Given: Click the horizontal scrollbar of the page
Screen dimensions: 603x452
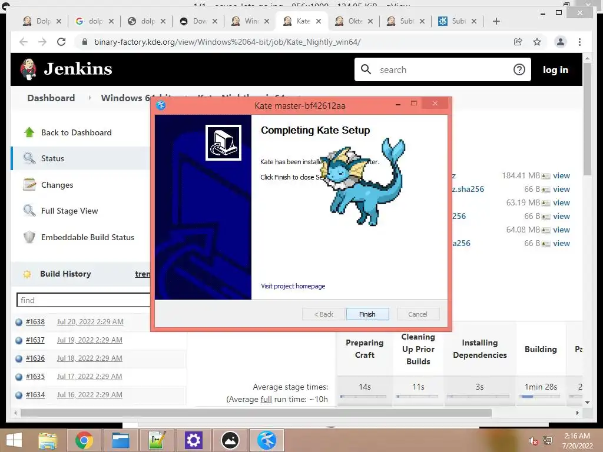Looking at the screenshot, I should point(256,413).
